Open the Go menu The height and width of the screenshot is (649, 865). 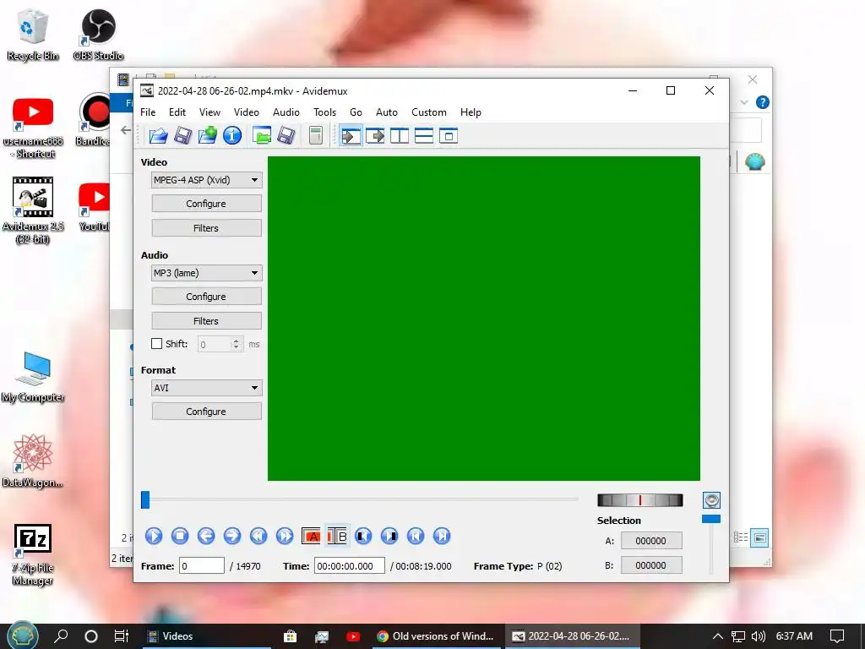[x=356, y=112]
